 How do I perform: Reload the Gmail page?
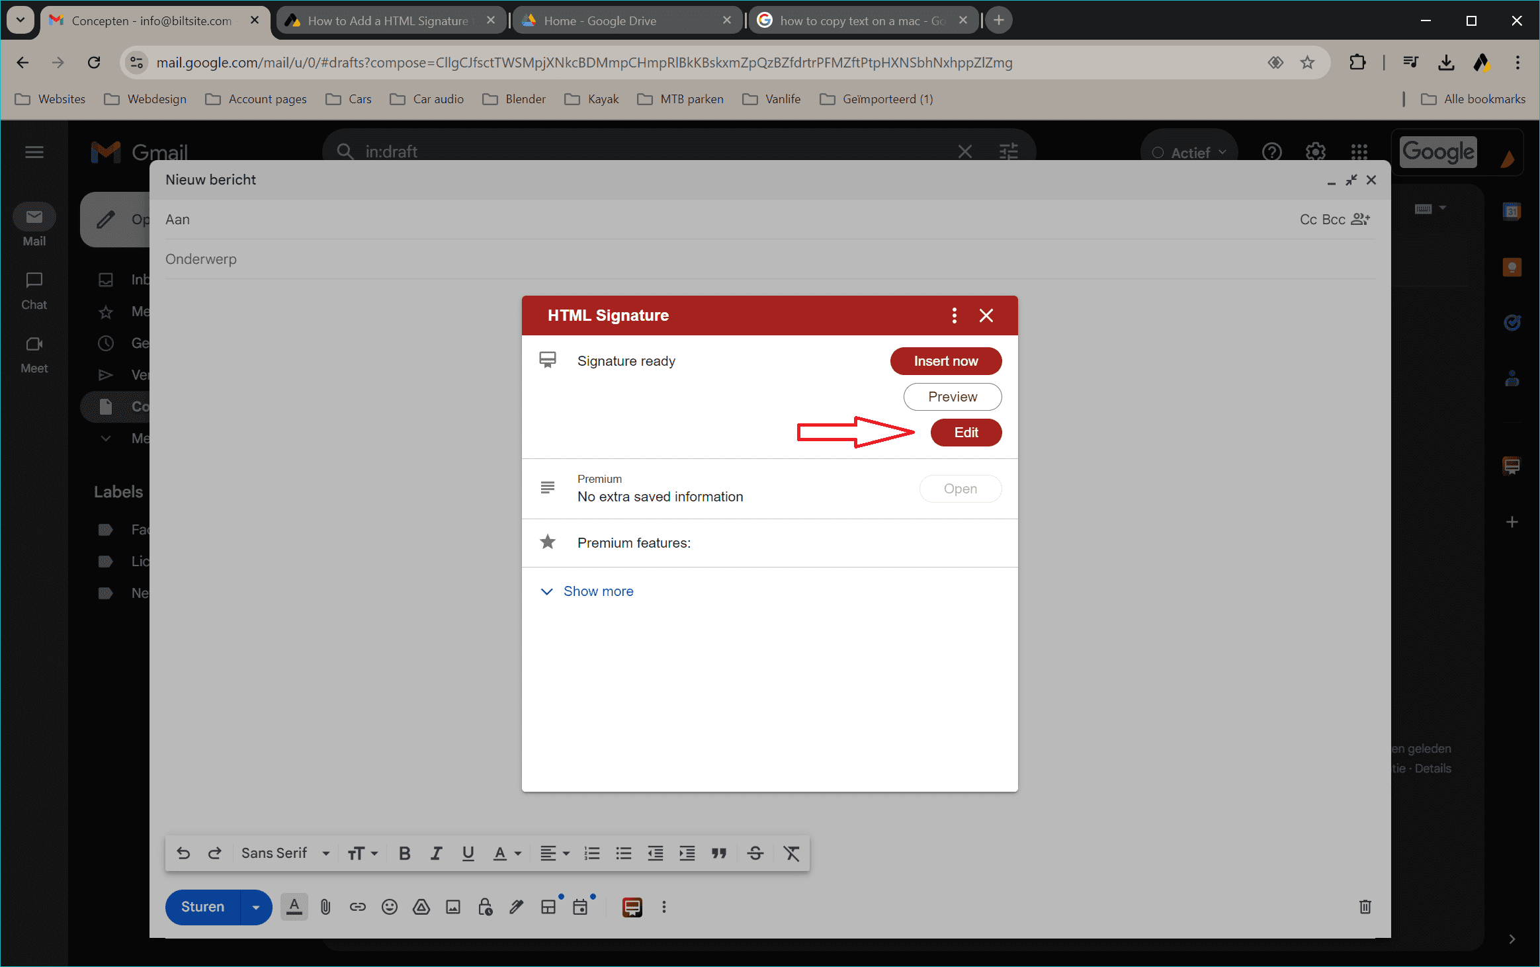[x=94, y=62]
